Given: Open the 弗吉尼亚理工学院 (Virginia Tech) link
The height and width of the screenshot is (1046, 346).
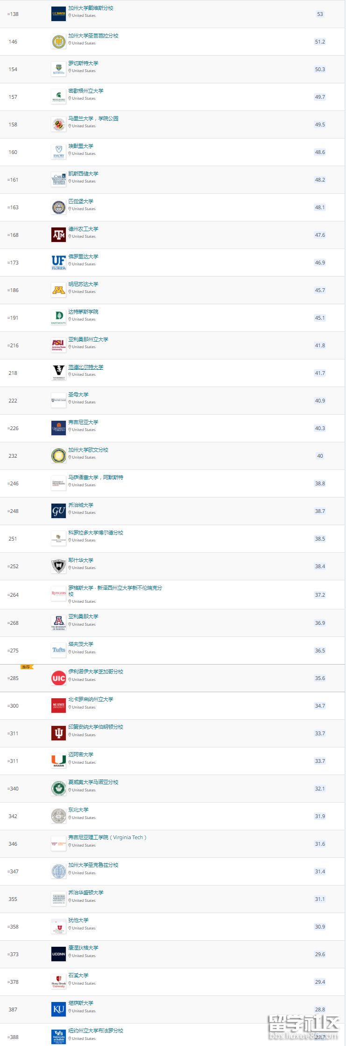Looking at the screenshot, I should coord(107,837).
